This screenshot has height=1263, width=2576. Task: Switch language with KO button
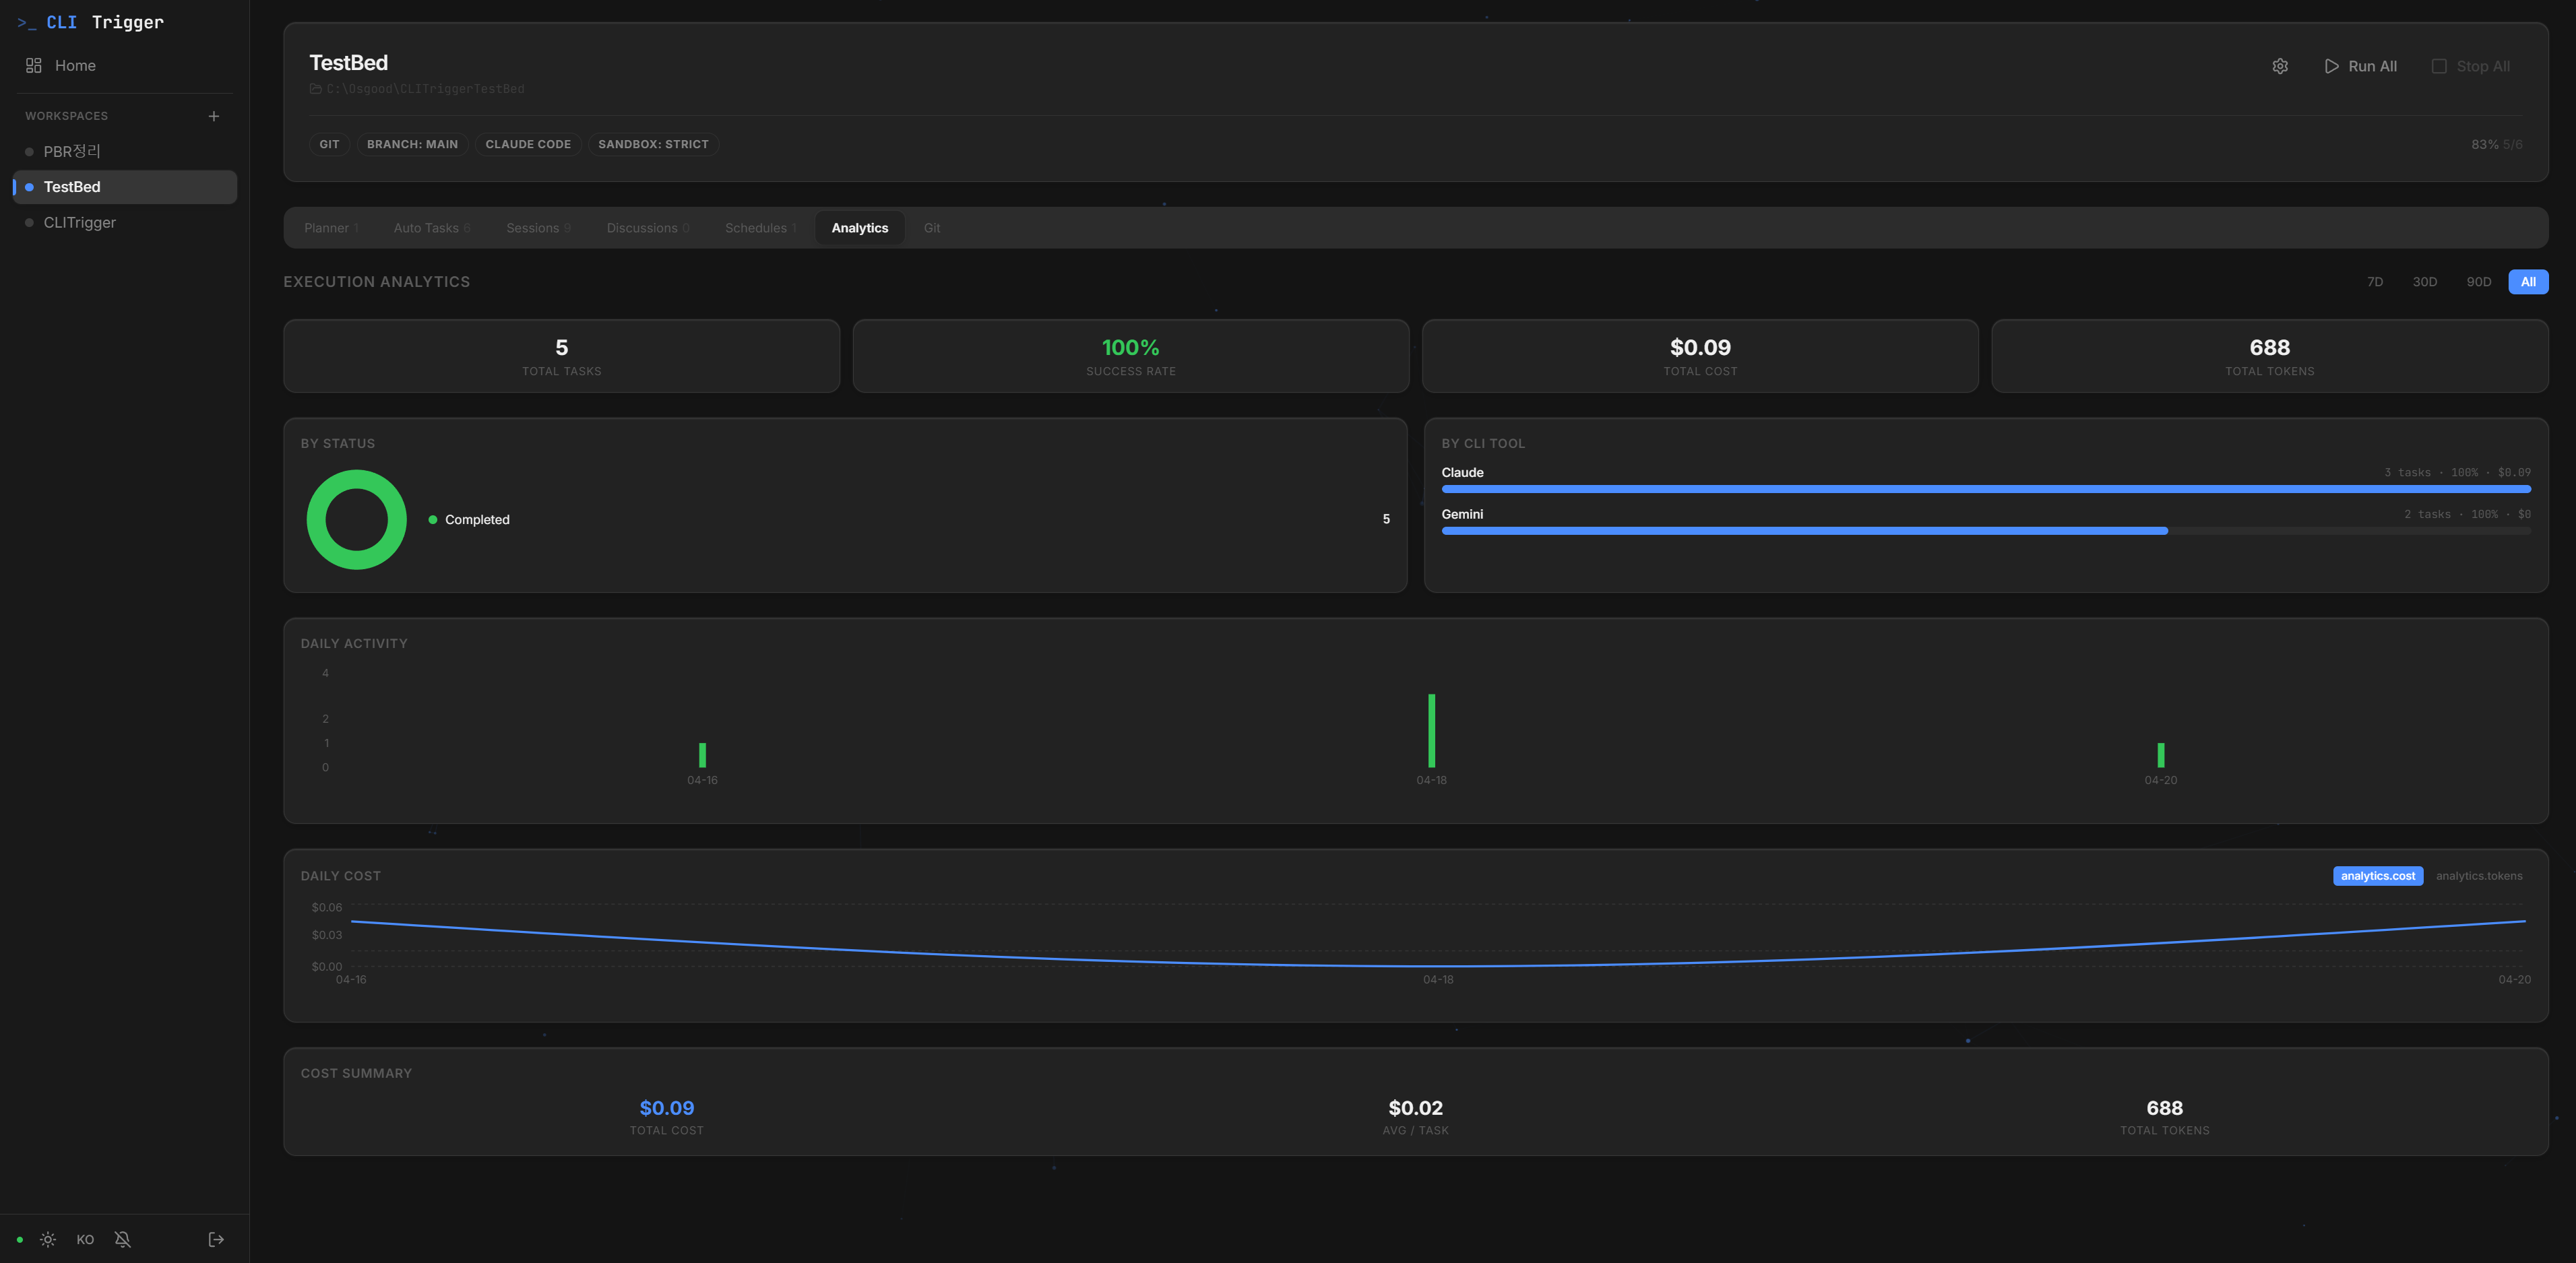point(85,1240)
